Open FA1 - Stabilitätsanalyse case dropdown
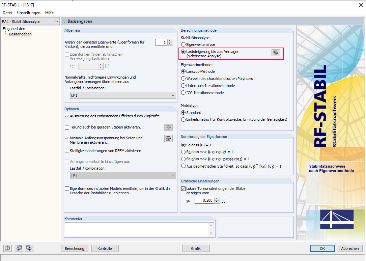 (x=30, y=22)
